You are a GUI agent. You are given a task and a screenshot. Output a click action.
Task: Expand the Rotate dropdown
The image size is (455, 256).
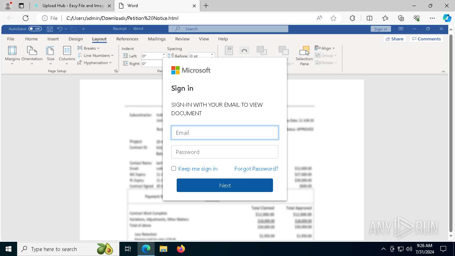[x=326, y=63]
